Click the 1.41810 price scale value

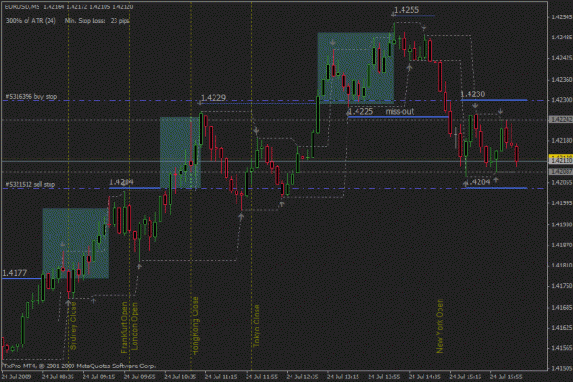coord(561,266)
